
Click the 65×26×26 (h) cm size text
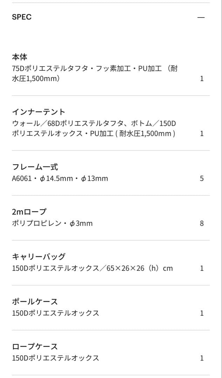(140, 268)
